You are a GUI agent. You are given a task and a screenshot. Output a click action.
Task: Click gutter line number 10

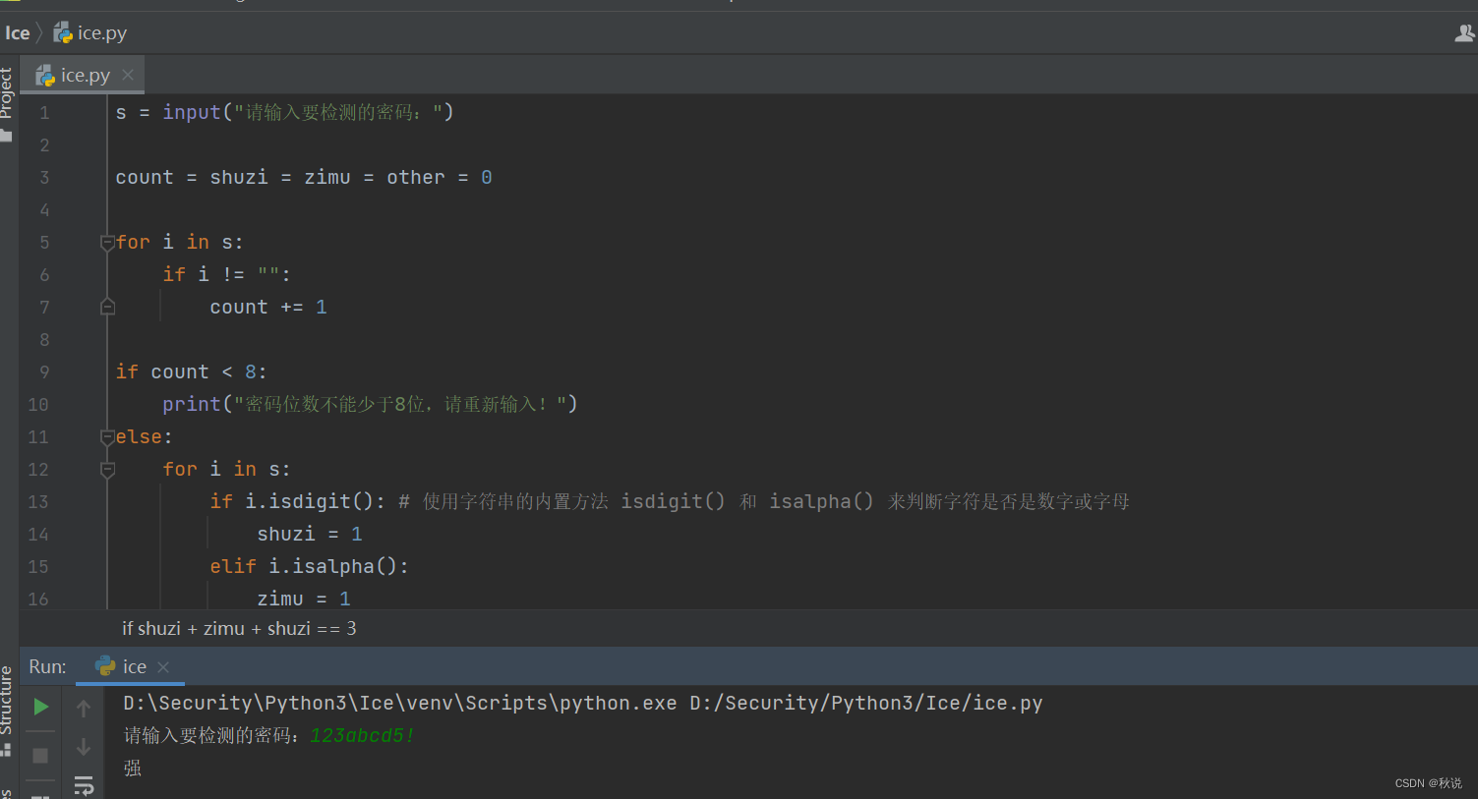coord(38,405)
